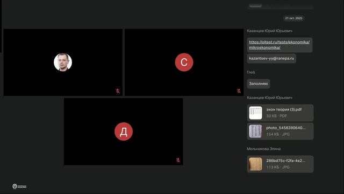
Task: Click the kazantsev-yy@ranepa.ru email message
Action: click(271, 58)
